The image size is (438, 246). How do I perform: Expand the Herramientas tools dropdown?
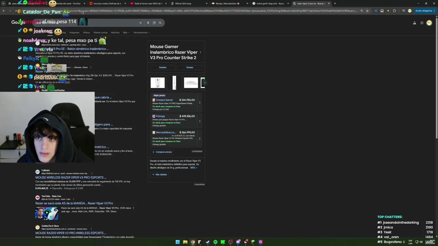click(x=141, y=32)
